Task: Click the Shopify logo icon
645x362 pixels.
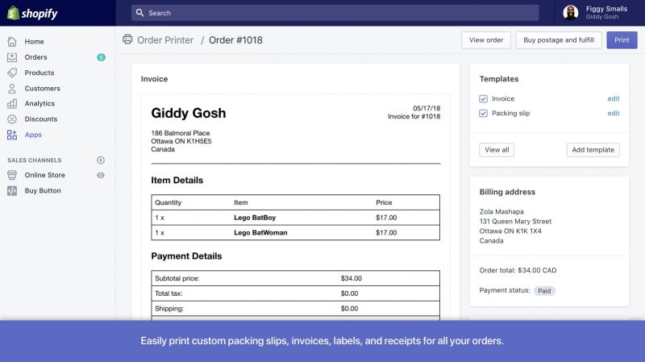Action: point(14,13)
